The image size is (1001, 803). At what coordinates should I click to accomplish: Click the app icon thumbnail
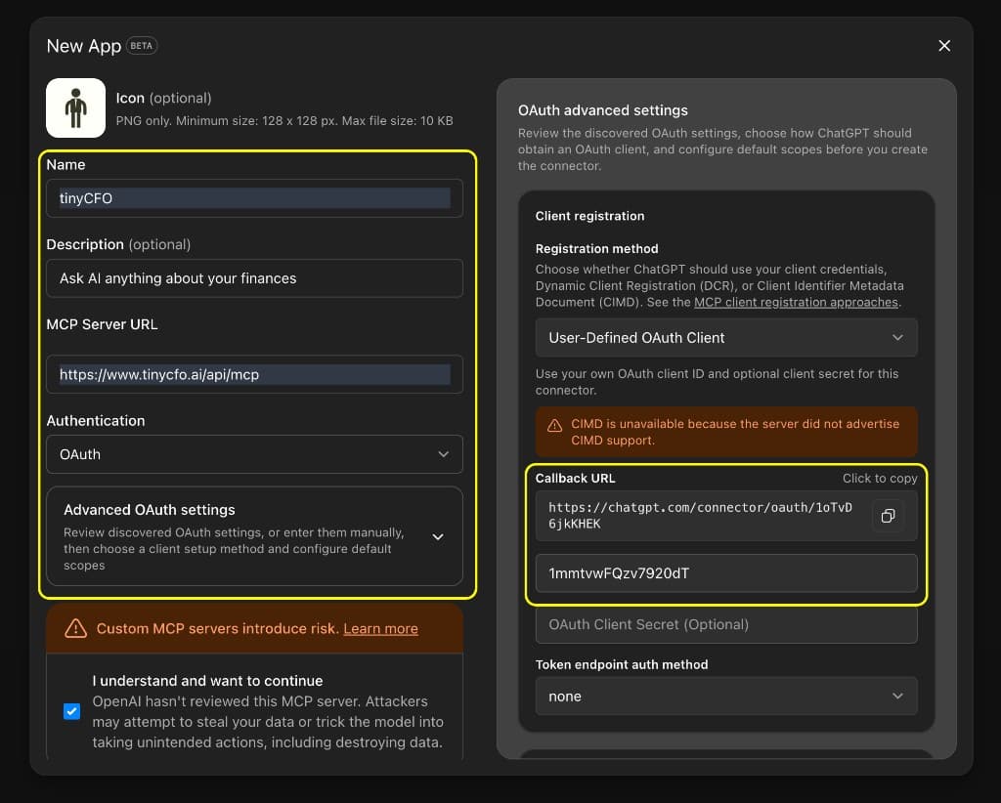pos(76,107)
